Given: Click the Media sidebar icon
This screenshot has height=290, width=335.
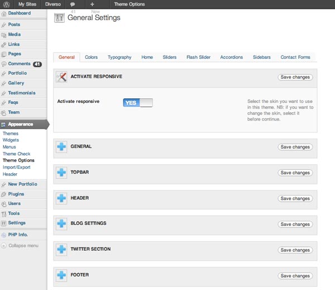Looking at the screenshot, I should tap(4, 35).
